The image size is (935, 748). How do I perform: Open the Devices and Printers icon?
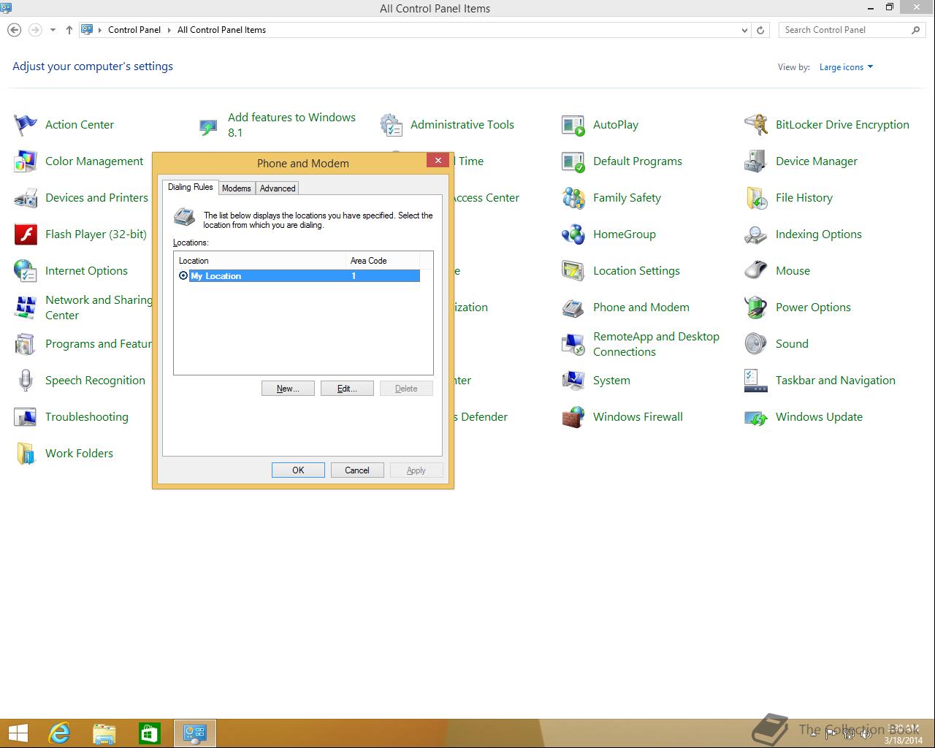click(26, 198)
